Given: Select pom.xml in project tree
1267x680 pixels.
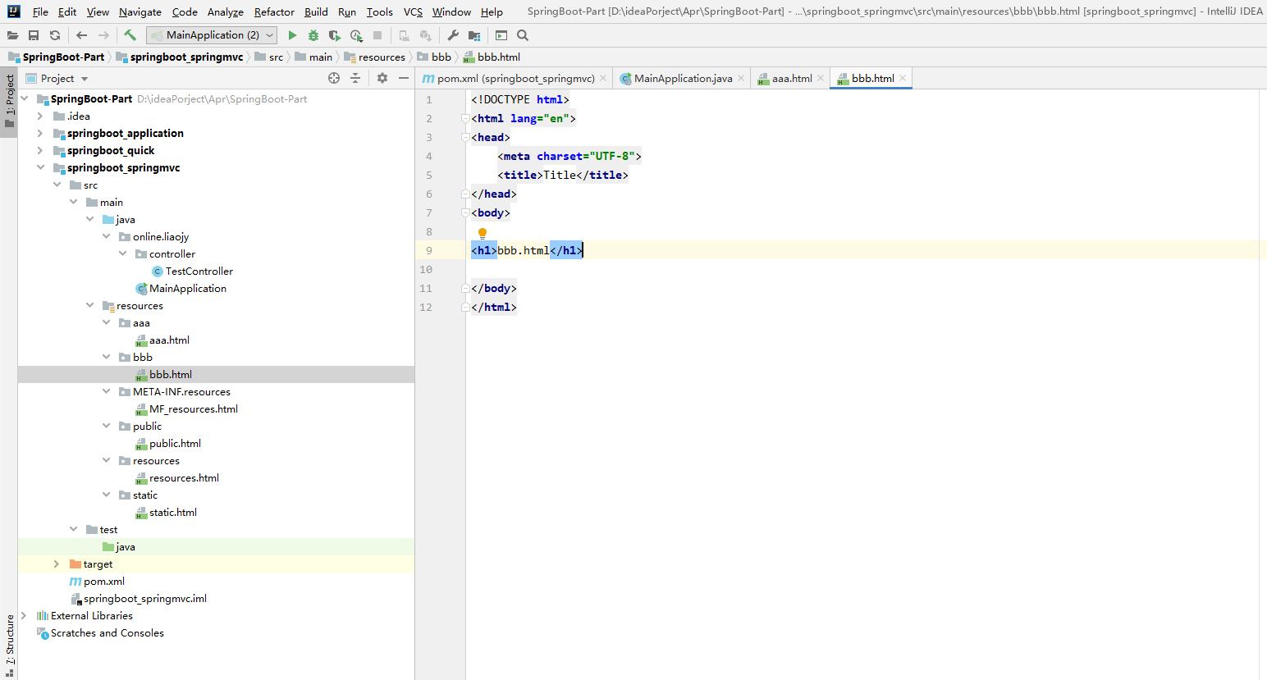Looking at the screenshot, I should coord(104,581).
